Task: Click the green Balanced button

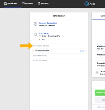Action: pos(100,93)
